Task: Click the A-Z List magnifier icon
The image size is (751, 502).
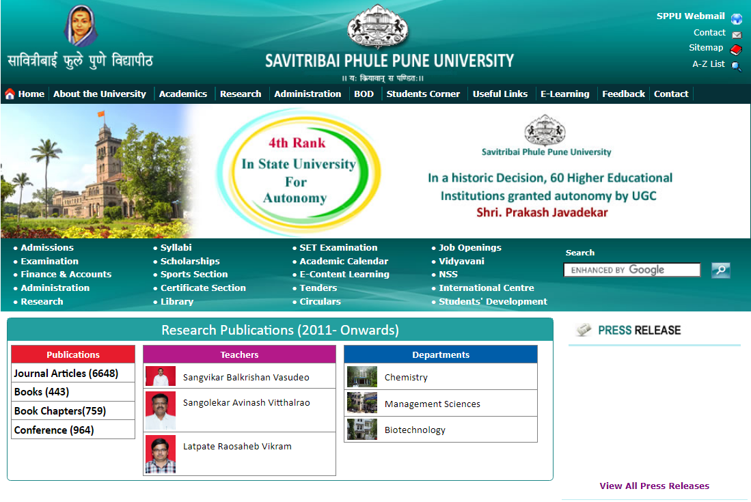Action: point(737,67)
